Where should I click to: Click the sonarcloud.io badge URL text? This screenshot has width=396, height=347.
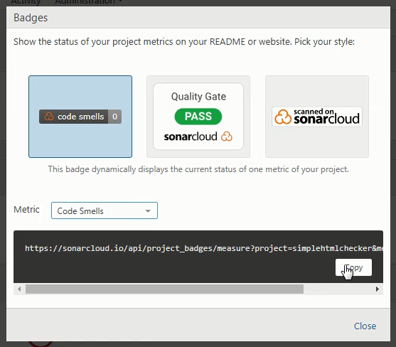pyautogui.click(x=204, y=248)
